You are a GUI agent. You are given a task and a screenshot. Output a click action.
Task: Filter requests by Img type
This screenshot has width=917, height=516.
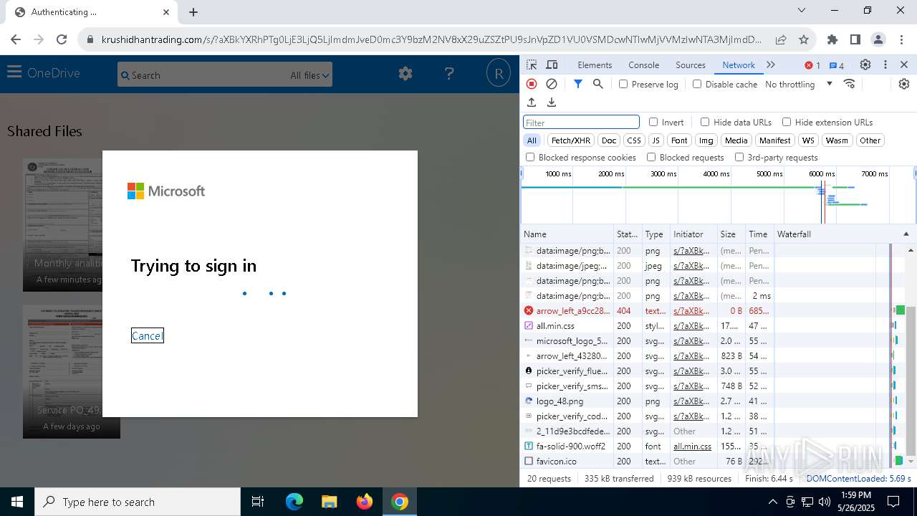(x=706, y=140)
